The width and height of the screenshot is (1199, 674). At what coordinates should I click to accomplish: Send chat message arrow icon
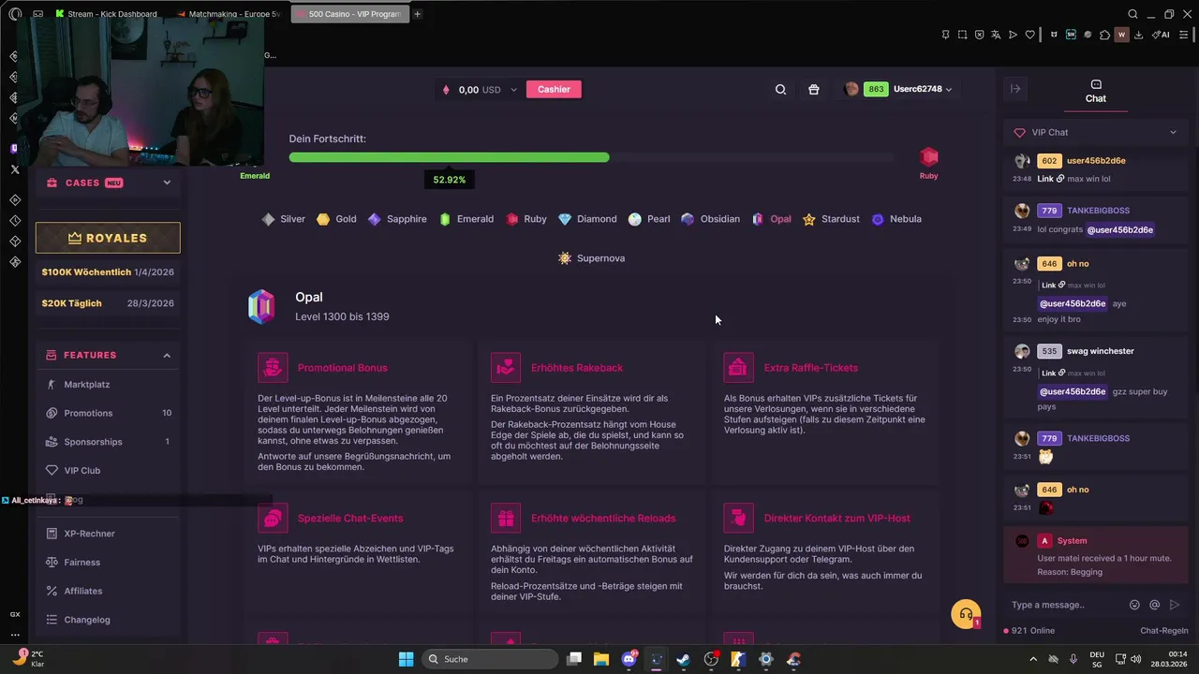(1175, 605)
